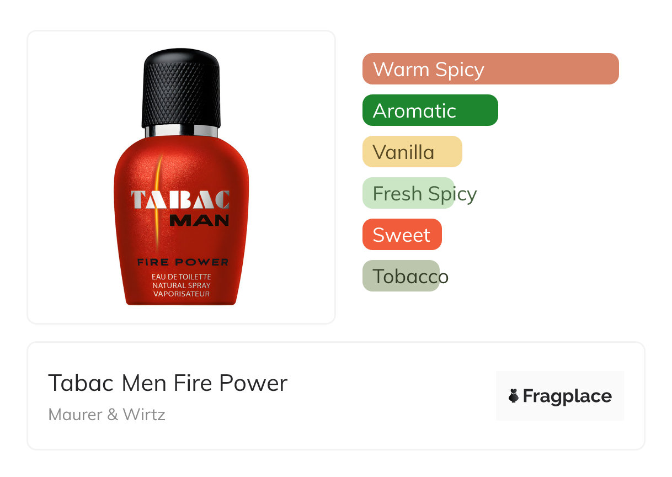Screen dimensions: 672x477
Task: Open the Tabac Man bottle image
Action: (x=182, y=177)
